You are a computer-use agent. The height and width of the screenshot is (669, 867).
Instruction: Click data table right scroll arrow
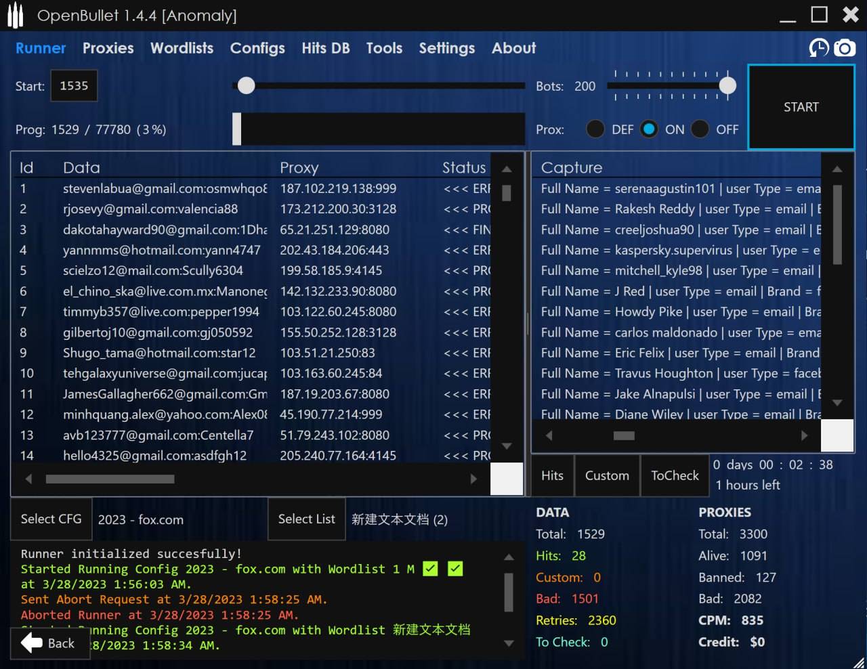point(473,479)
